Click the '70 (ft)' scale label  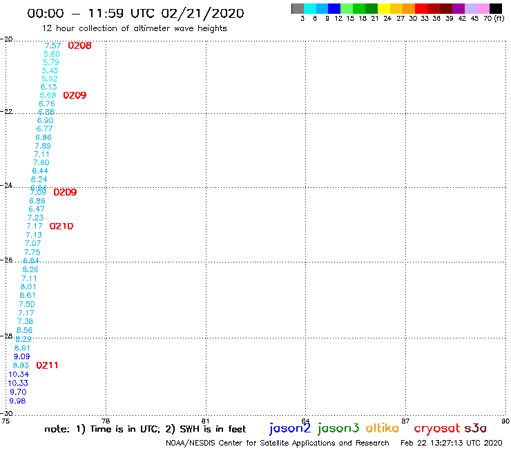pos(494,19)
